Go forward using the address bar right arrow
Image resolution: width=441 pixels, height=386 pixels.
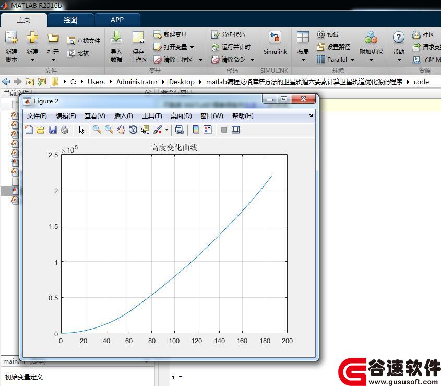pyautogui.click(x=17, y=81)
